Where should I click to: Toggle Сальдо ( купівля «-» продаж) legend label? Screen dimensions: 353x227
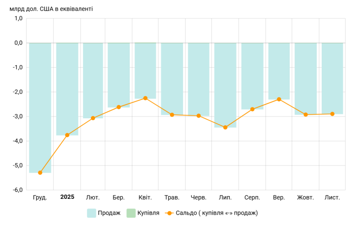[217, 213]
